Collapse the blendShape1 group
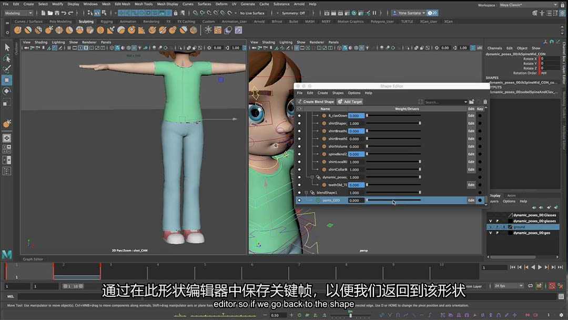This screenshot has width=568, height=320. (x=307, y=193)
